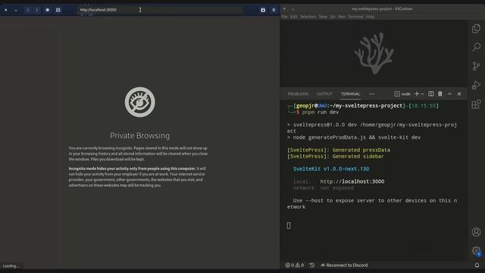The image size is (485, 273).
Task: Close the terminal panel
Action: [459, 94]
